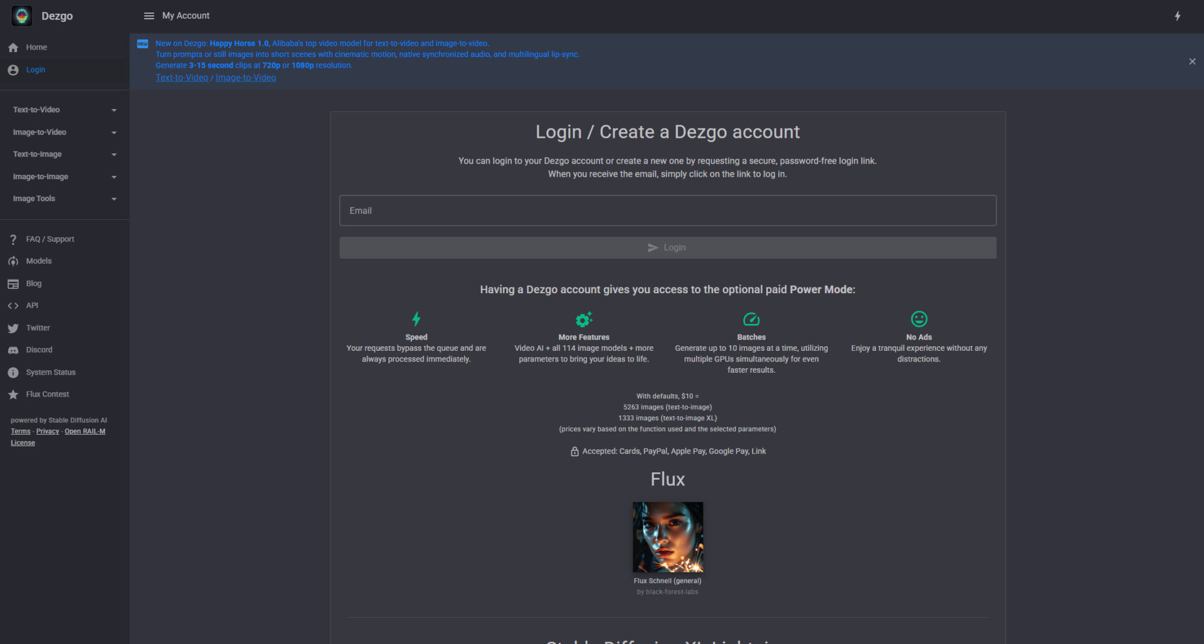Open FAQ / Support page
Screen dimensions: 1204x644
65,239
